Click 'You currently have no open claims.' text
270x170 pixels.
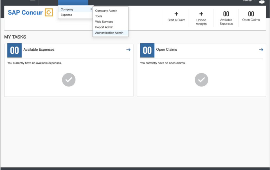click(x=163, y=63)
